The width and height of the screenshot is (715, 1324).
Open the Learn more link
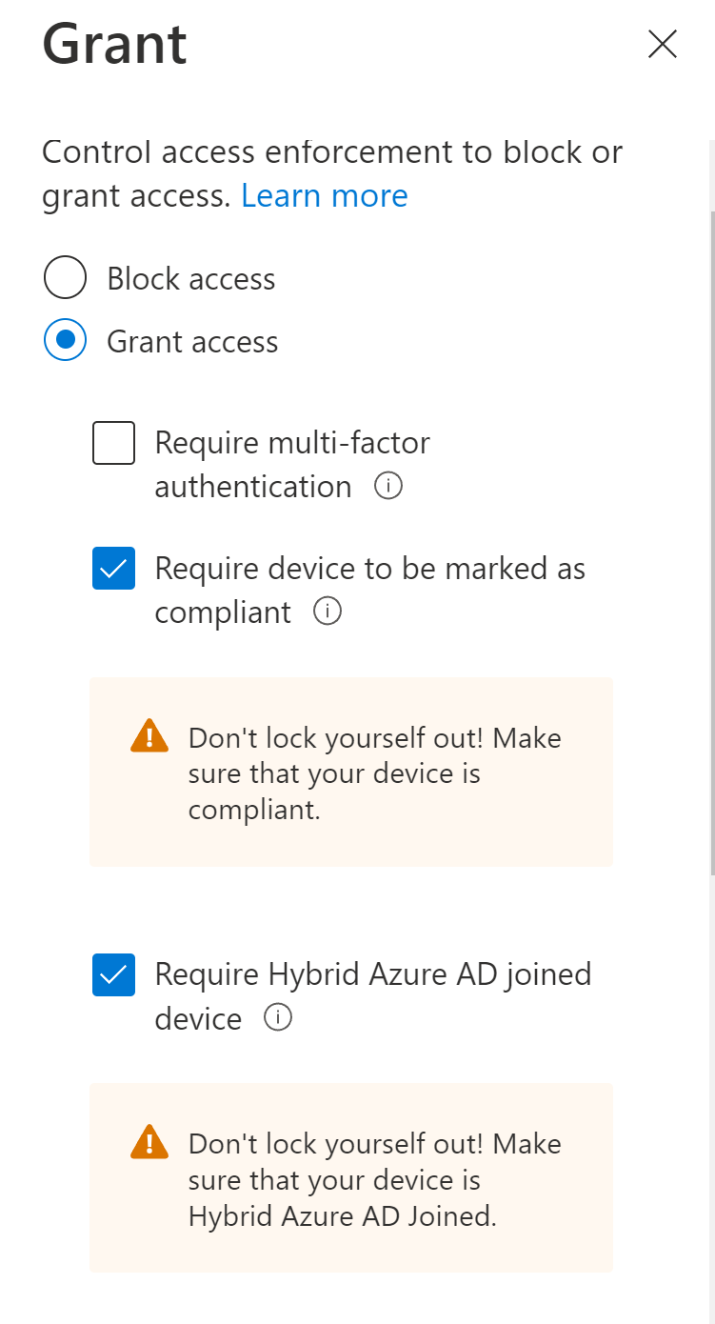tap(325, 195)
